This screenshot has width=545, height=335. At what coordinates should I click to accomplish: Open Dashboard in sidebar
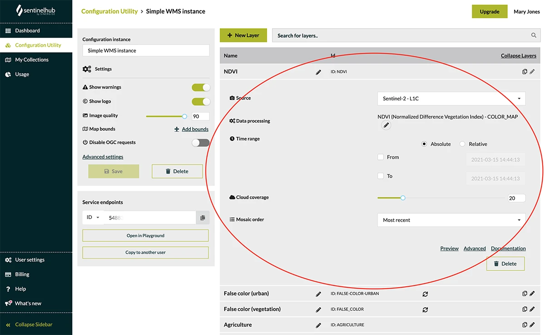tap(27, 30)
